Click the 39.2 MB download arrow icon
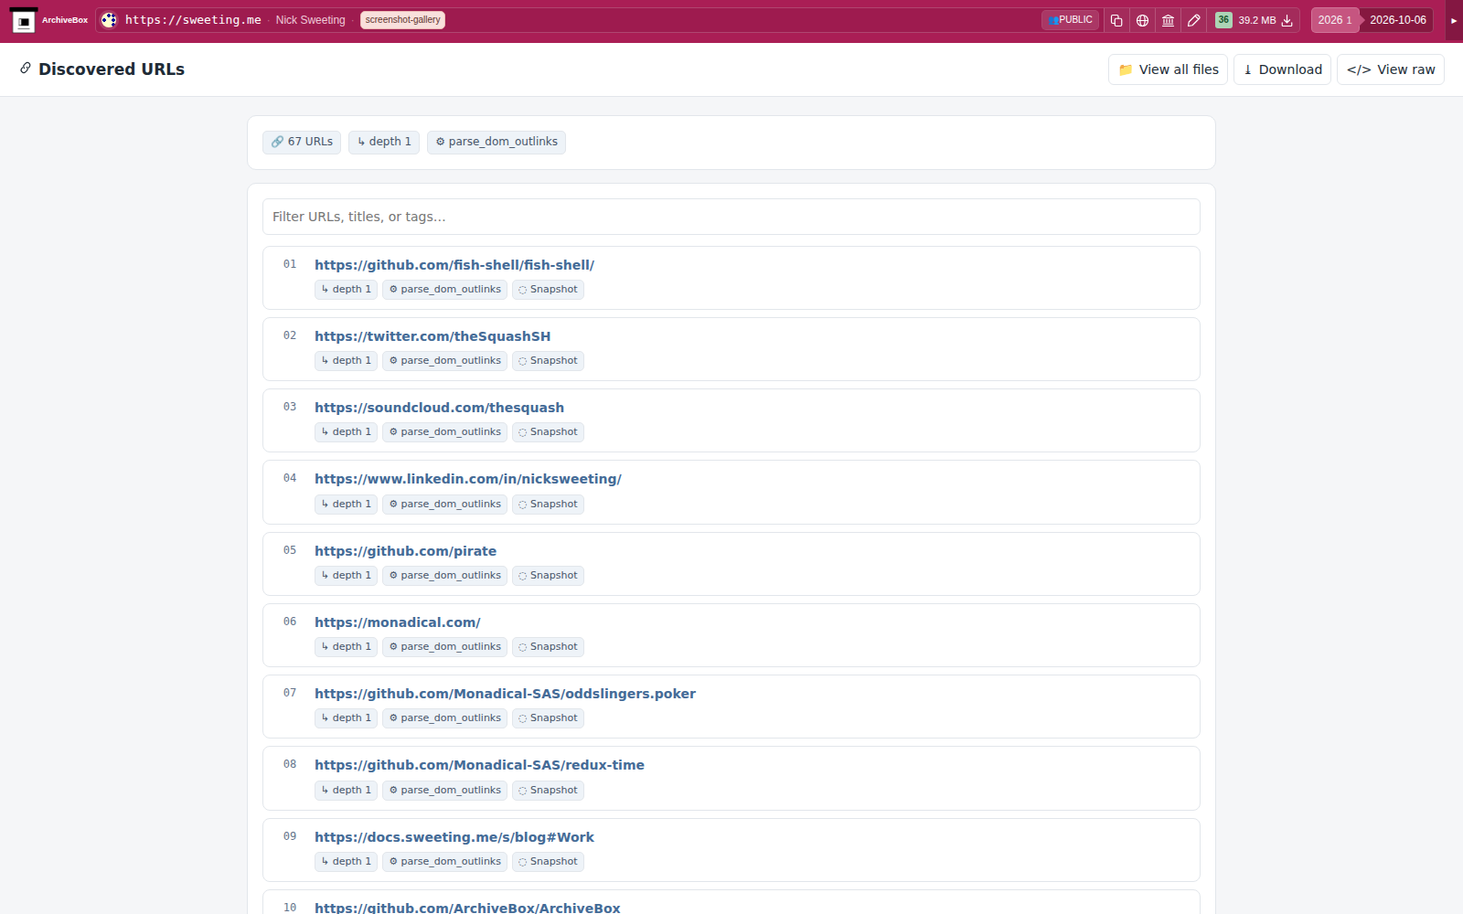Viewport: 1463px width, 914px height. point(1287,20)
